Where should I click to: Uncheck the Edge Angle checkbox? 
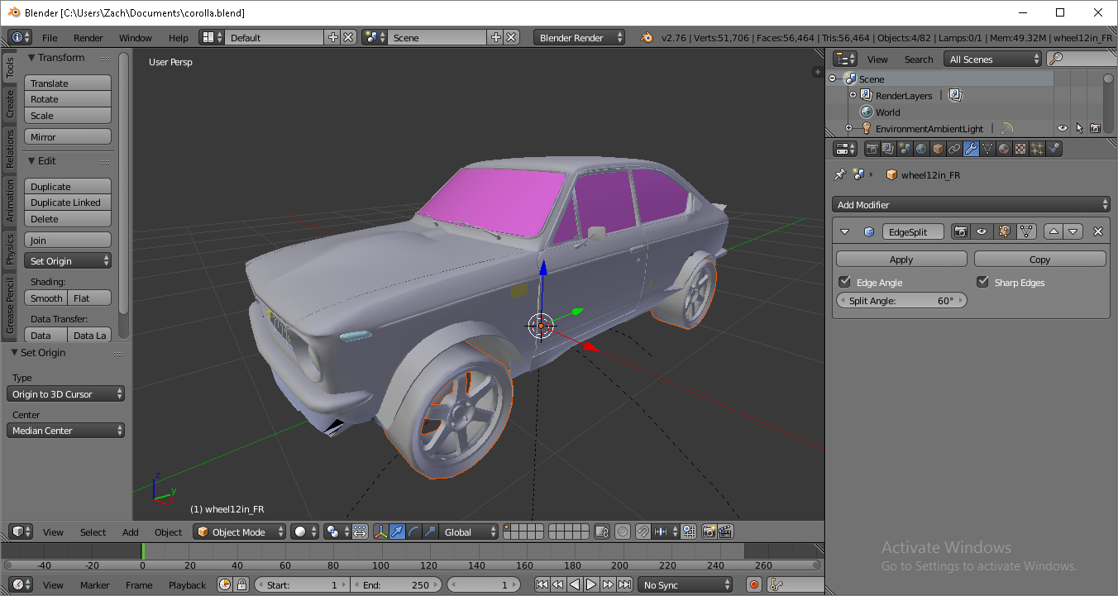[x=844, y=282]
